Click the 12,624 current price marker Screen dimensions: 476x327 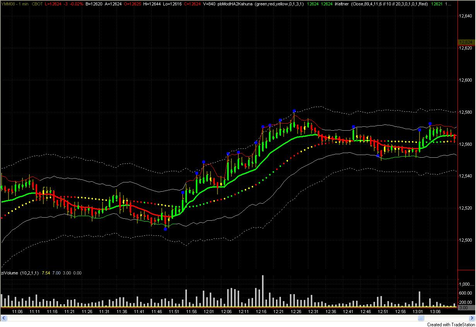pyautogui.click(x=466, y=42)
